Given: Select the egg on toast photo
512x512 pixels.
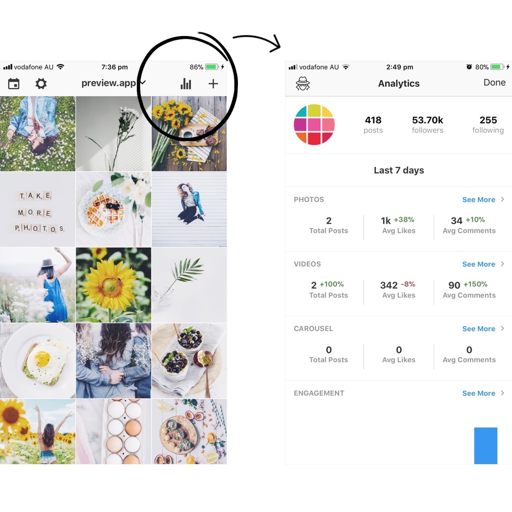Looking at the screenshot, I should [x=37, y=360].
